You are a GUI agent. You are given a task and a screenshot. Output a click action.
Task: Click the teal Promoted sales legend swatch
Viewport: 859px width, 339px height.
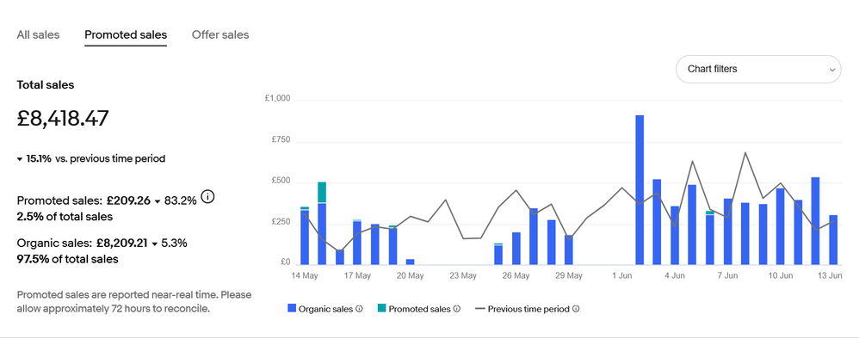pos(381,309)
